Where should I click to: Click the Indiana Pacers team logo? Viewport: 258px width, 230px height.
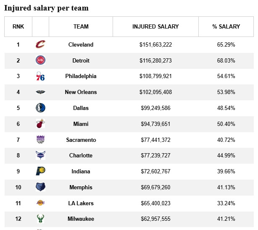[40, 171]
